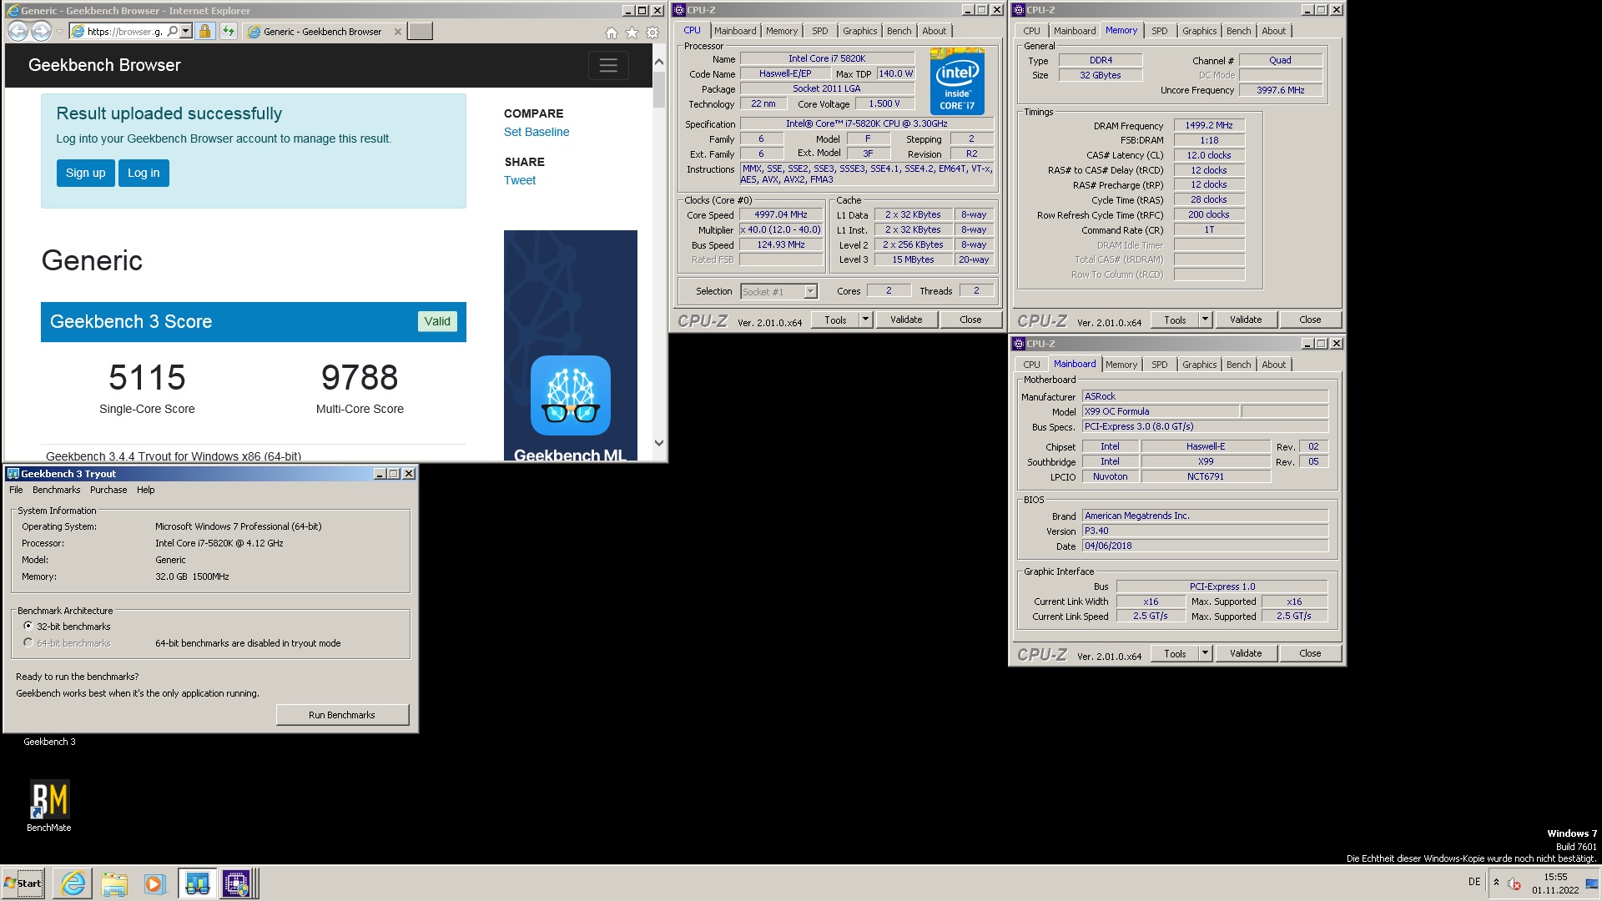Select 32-bit benchmarks radio button
This screenshot has width=1602, height=901.
(x=28, y=626)
